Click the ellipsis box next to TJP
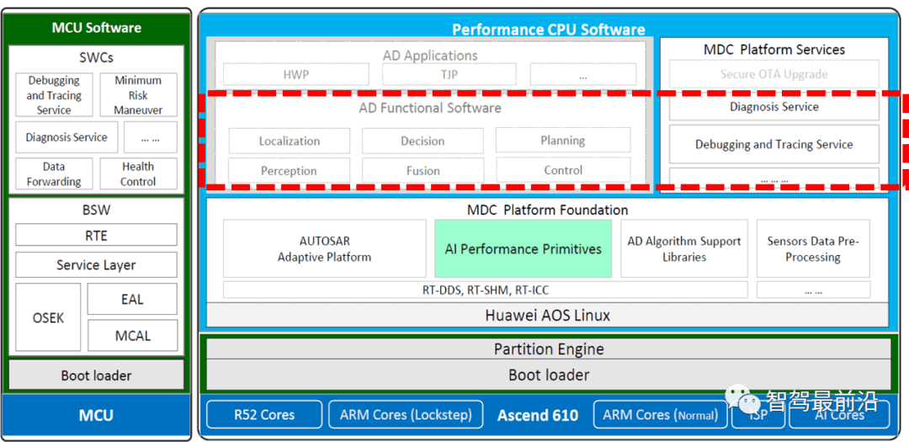The image size is (909, 442). point(582,74)
